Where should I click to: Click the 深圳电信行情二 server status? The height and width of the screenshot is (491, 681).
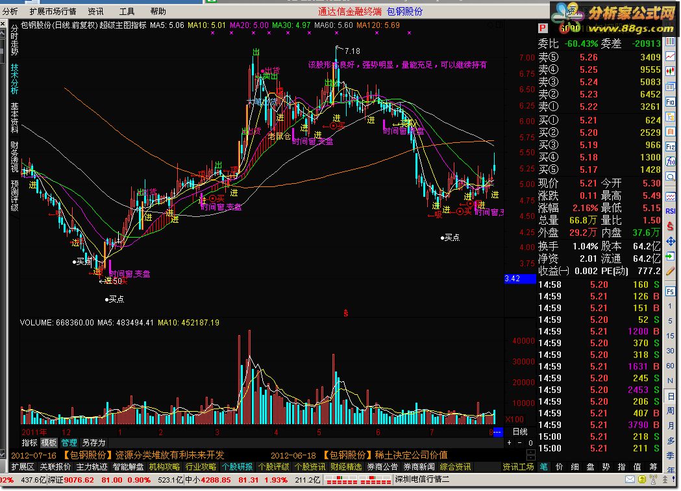pyautogui.click(x=423, y=480)
